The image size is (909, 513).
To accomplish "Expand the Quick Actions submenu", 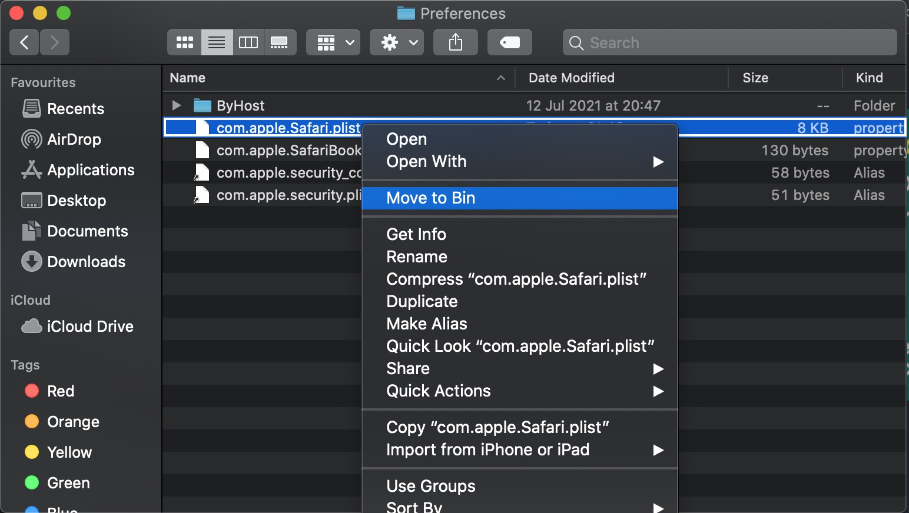I will click(x=519, y=391).
